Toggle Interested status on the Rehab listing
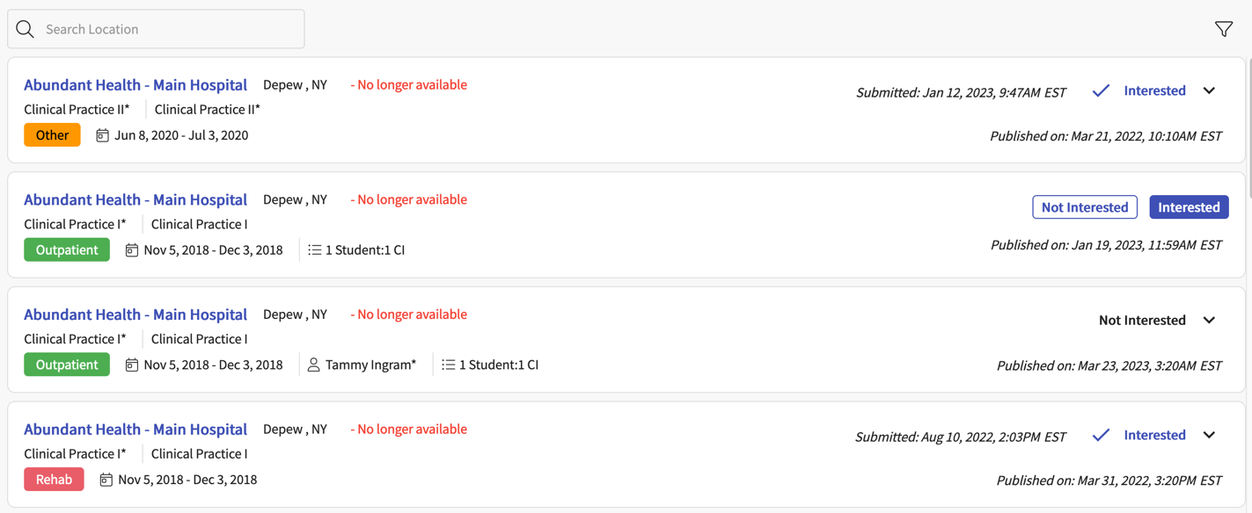The image size is (1252, 513). (x=1154, y=434)
